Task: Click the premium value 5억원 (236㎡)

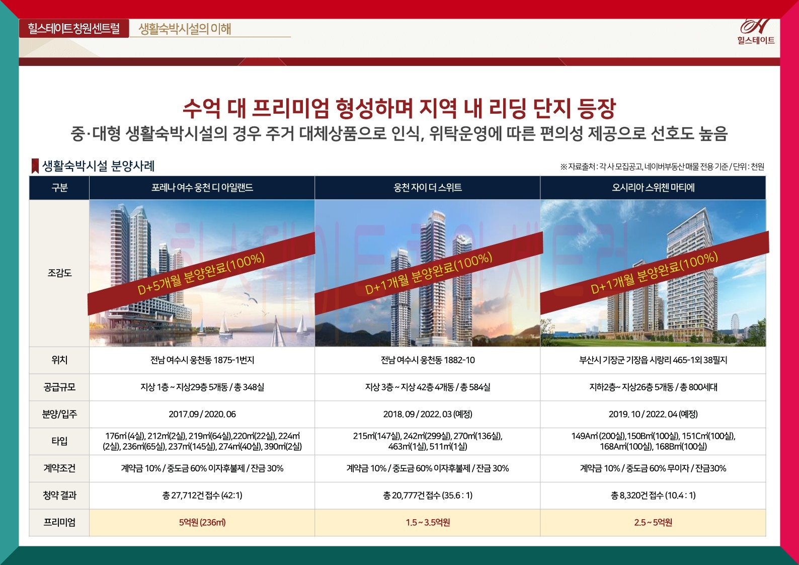Action: click(x=202, y=523)
